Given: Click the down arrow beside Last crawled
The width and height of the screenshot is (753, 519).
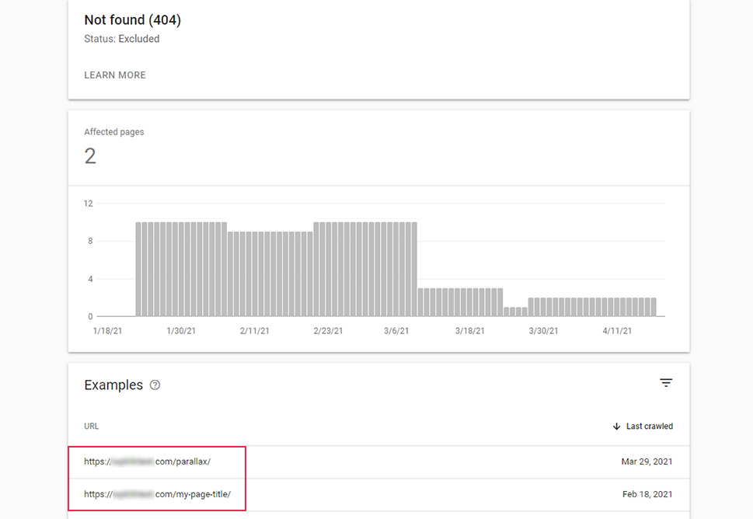Looking at the screenshot, I should point(617,427).
